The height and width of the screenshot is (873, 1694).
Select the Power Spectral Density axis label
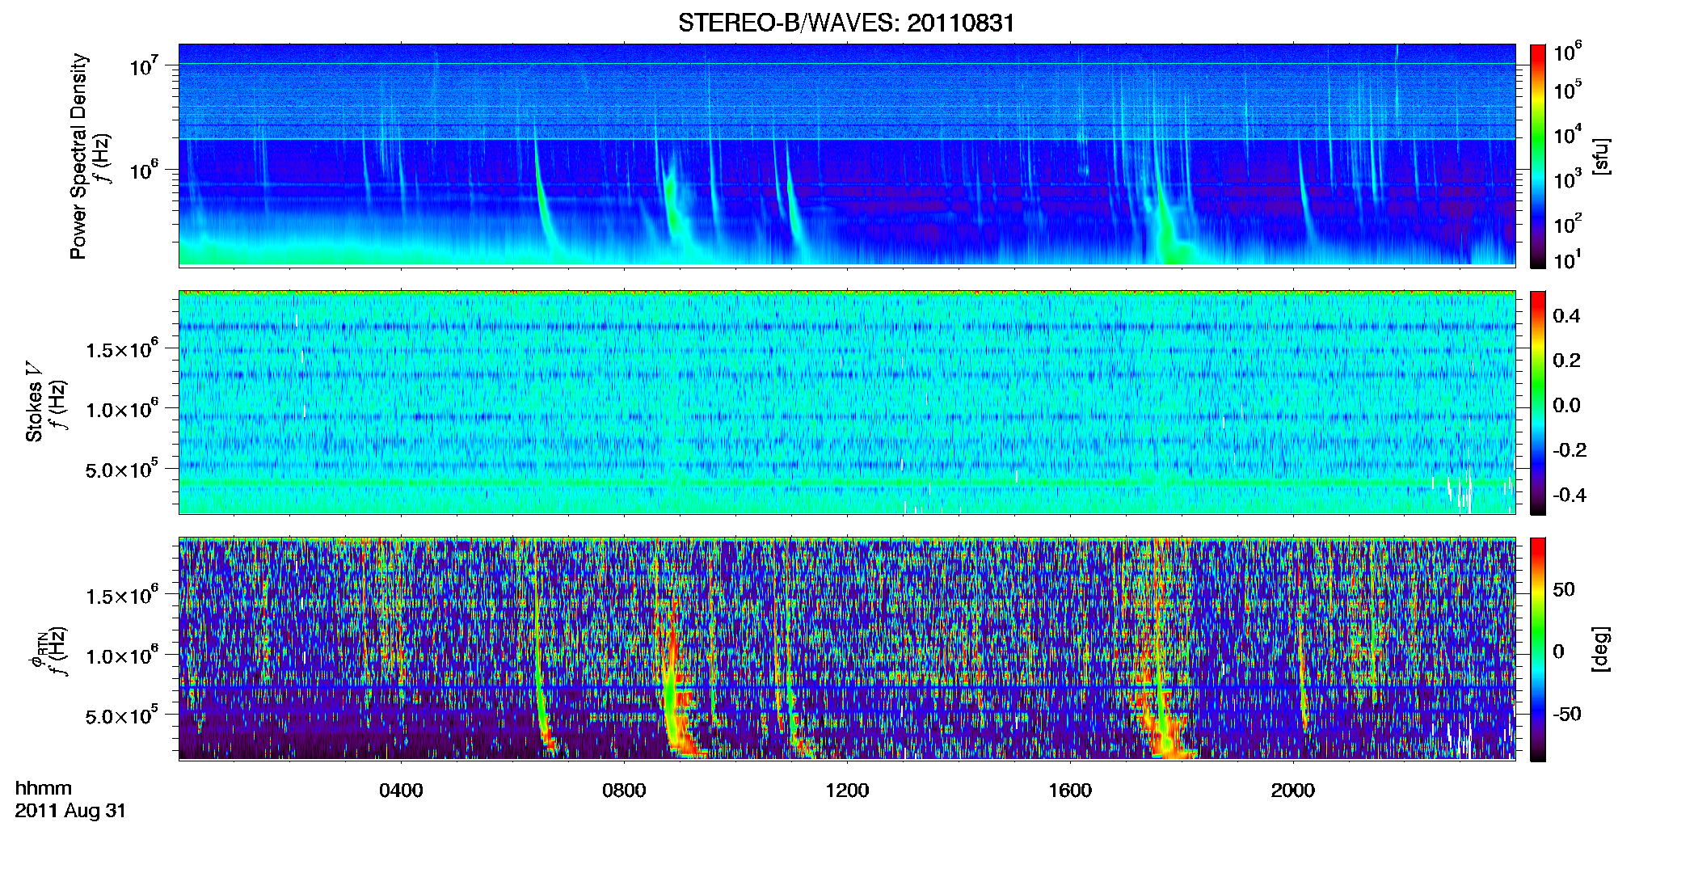click(78, 156)
